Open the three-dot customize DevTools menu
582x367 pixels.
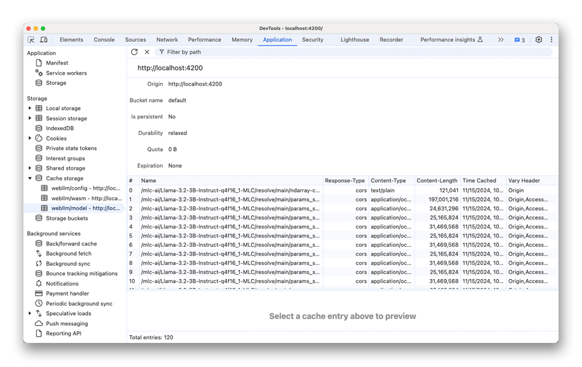[x=551, y=40]
